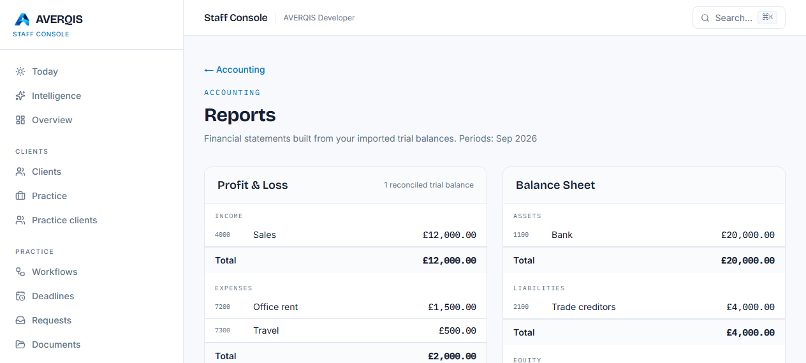Select the Office rent row
The height and width of the screenshot is (363, 806).
tap(346, 307)
